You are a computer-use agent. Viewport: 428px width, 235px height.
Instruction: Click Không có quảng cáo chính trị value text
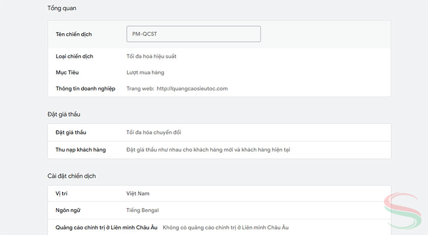[229, 227]
